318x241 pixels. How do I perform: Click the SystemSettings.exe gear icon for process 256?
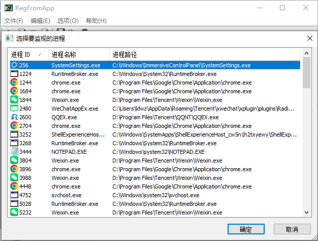[14, 65]
